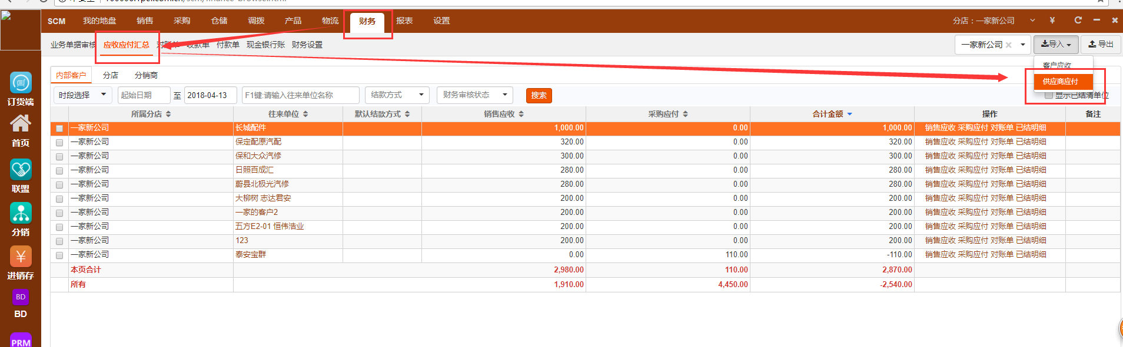Check the 保和大众汽修 row checkbox
The width and height of the screenshot is (1123, 347).
click(59, 156)
